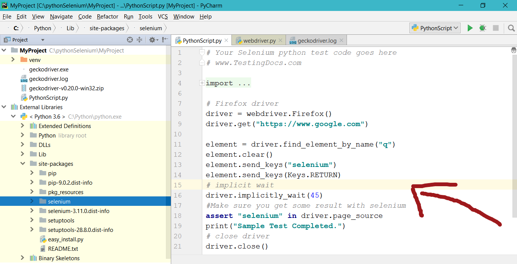Viewport: 517px width, 264px height.
Task: Collapse all in the Project panel
Action: [x=139, y=40]
